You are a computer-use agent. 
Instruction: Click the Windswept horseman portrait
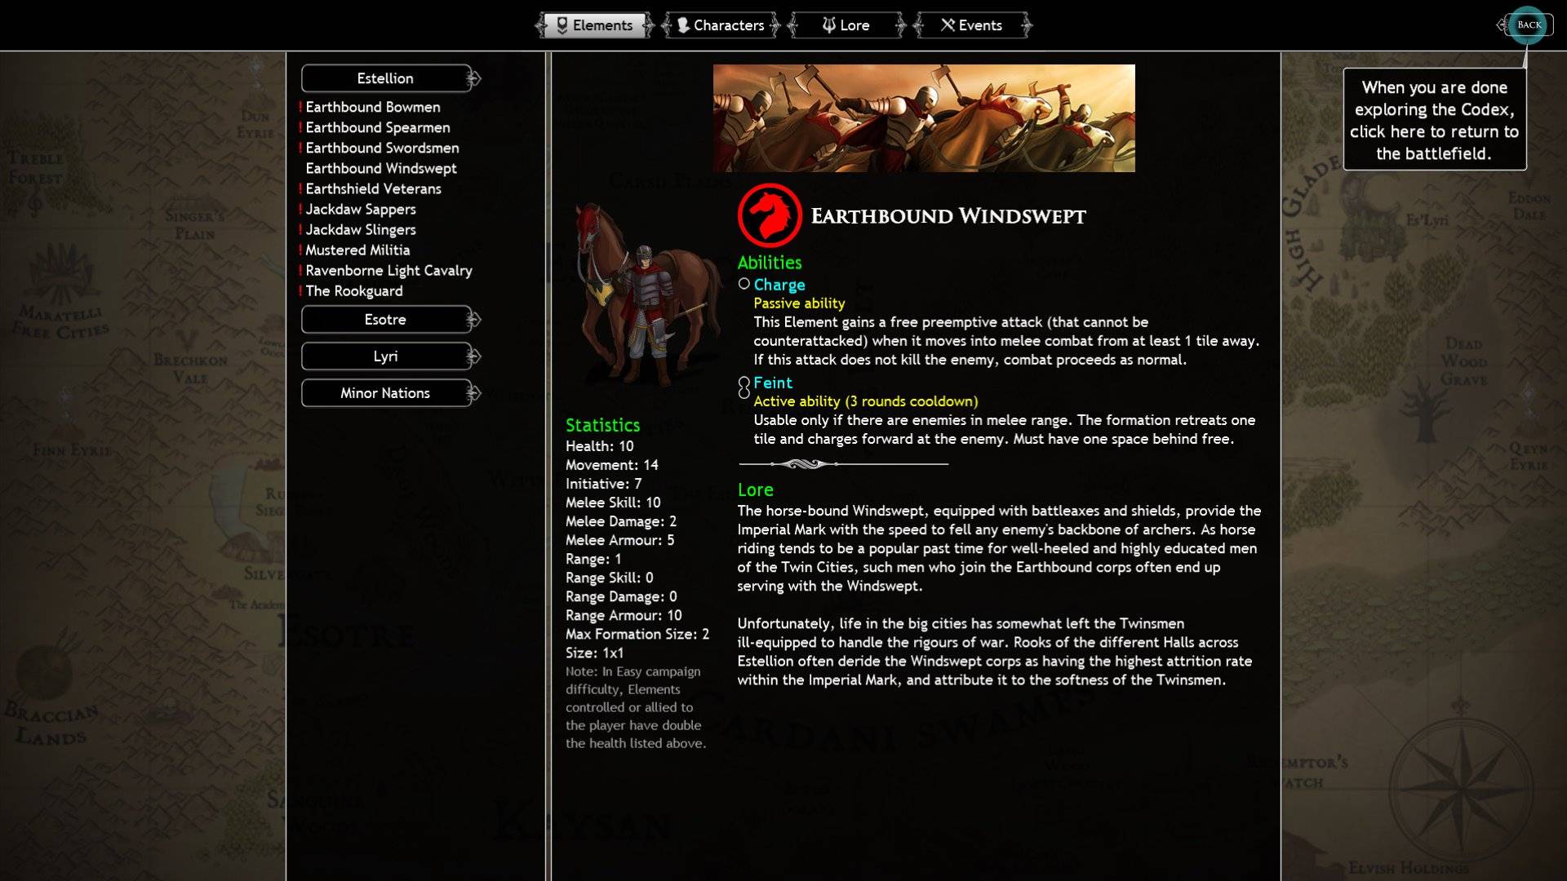646,295
